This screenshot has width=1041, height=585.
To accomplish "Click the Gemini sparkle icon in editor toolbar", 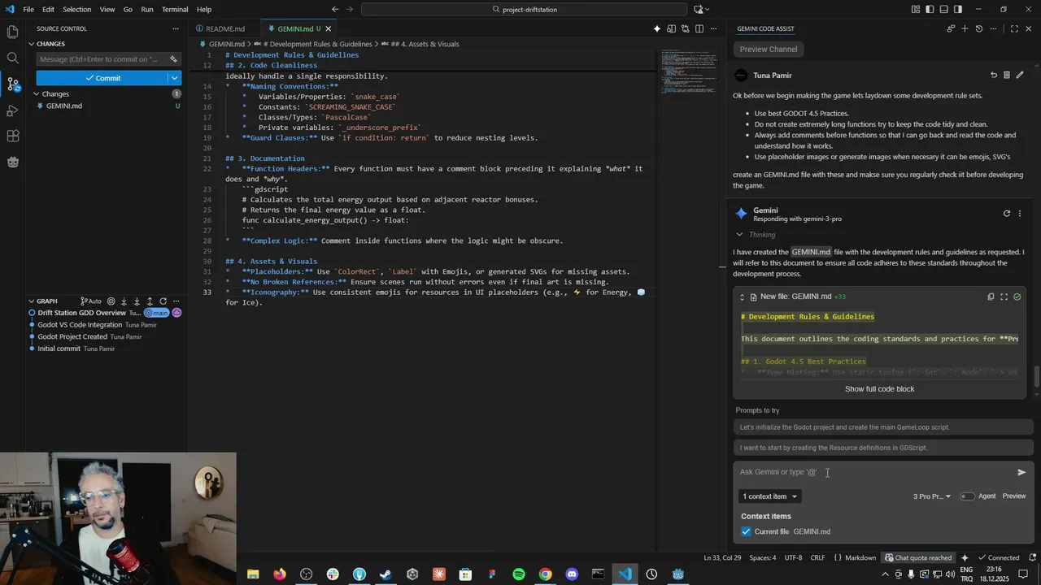I will [x=657, y=28].
